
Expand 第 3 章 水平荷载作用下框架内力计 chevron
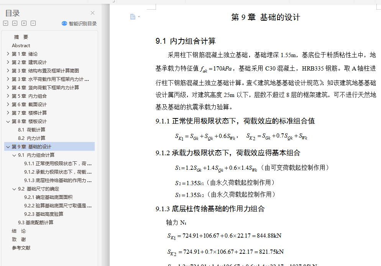pos(8,79)
